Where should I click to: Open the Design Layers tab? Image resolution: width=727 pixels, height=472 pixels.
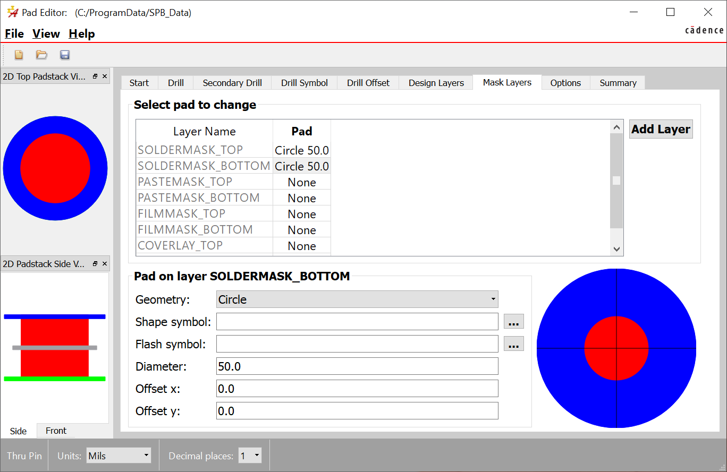tap(436, 83)
